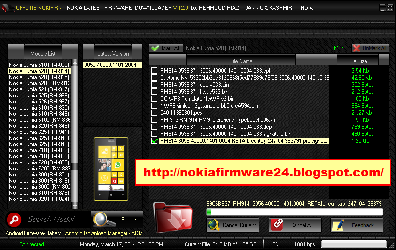
Task: Select Nokia Lumia 520 (RM-915)
Action: [x=39, y=77]
